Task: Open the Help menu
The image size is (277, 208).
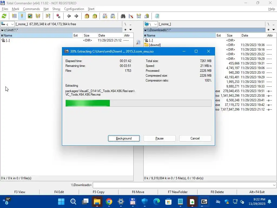Action: tap(272, 9)
